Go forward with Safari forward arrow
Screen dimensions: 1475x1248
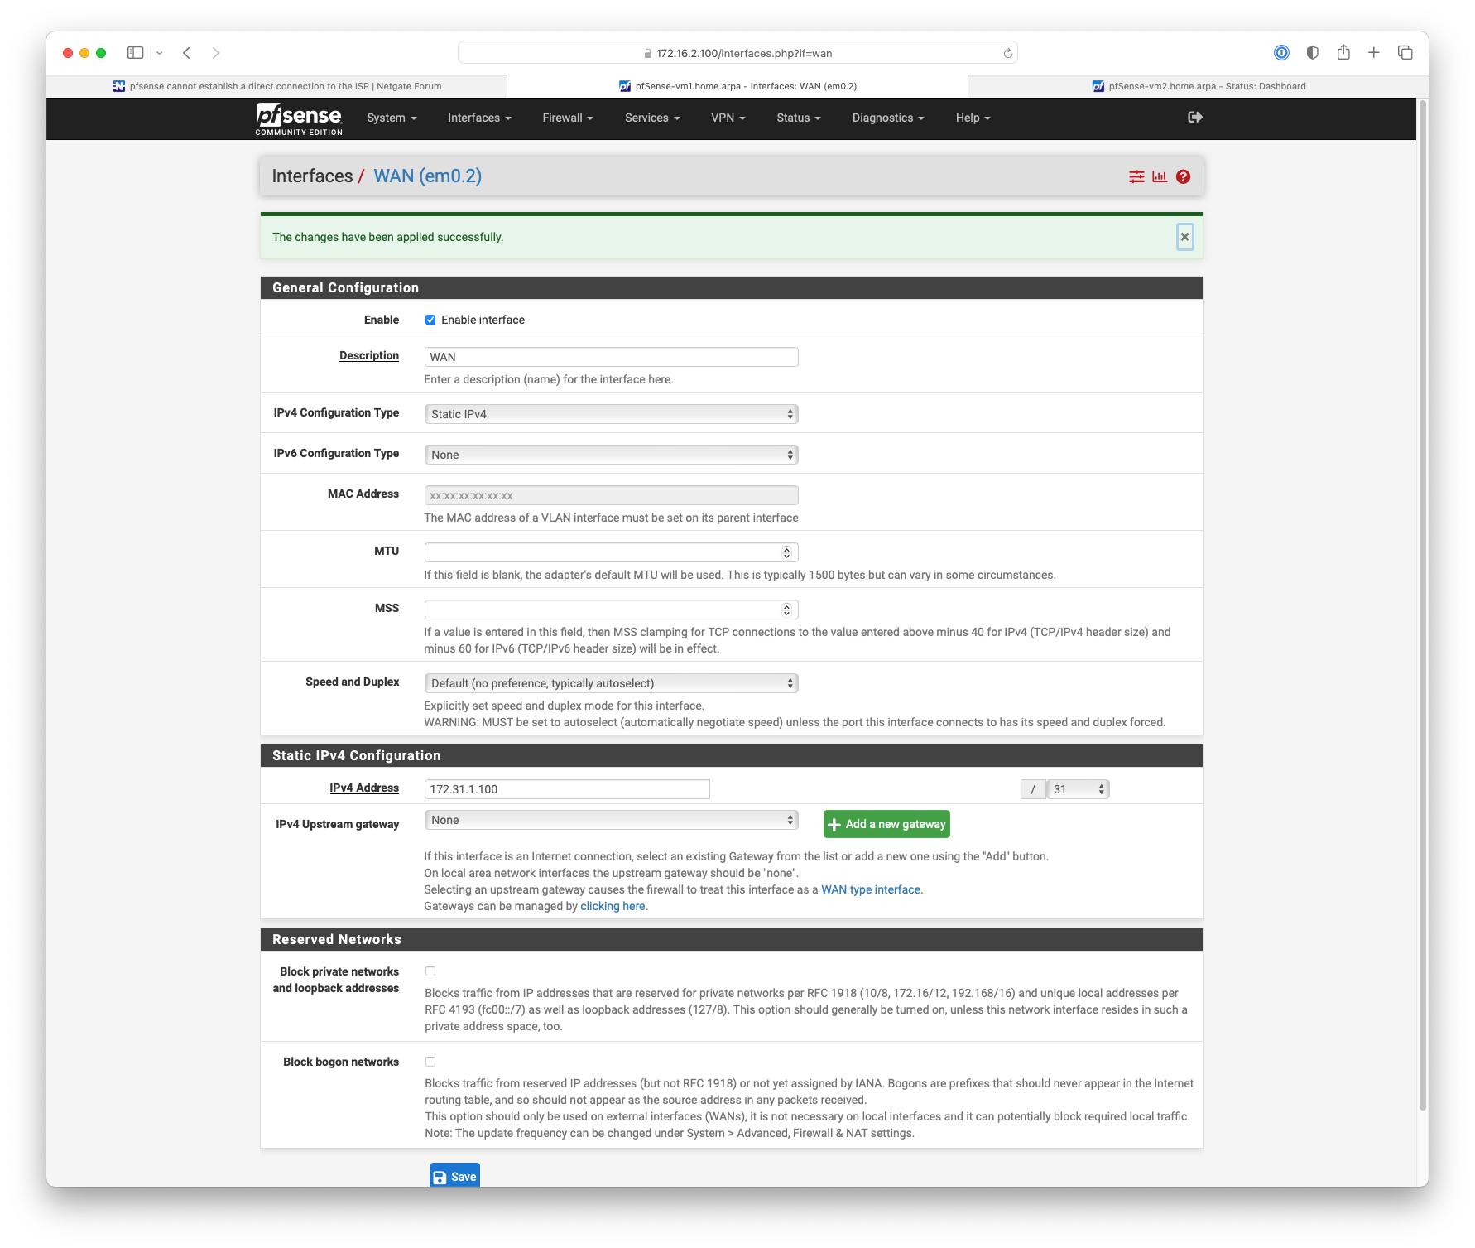(x=216, y=53)
